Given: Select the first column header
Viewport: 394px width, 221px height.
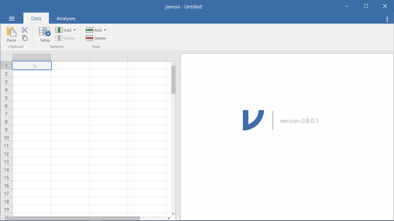Looking at the screenshot, I should pos(32,57).
